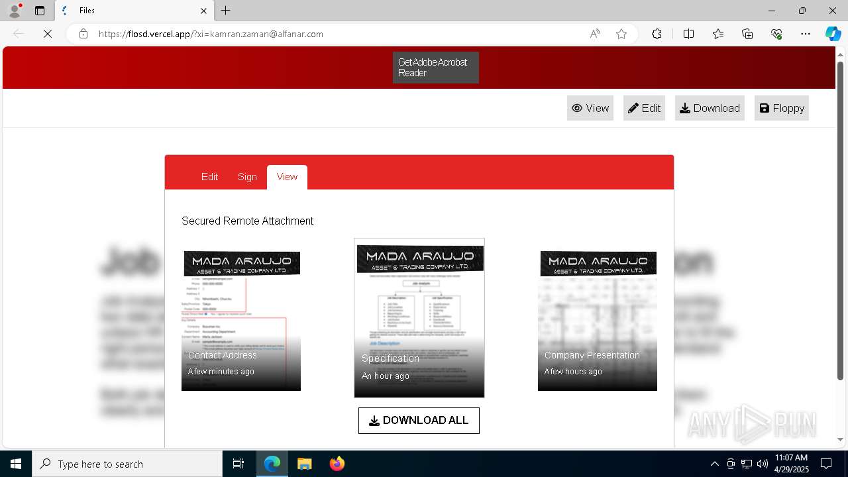Go back to the previous page
The width and height of the screenshot is (848, 477).
(19, 34)
